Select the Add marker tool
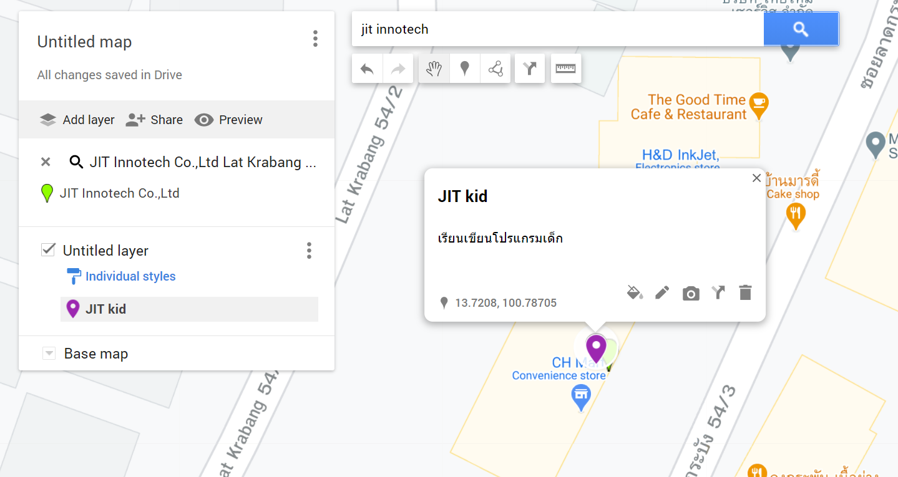 tap(464, 69)
